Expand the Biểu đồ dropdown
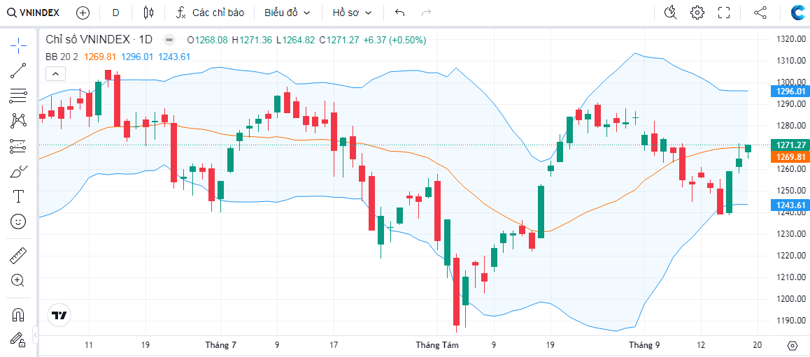 (287, 13)
